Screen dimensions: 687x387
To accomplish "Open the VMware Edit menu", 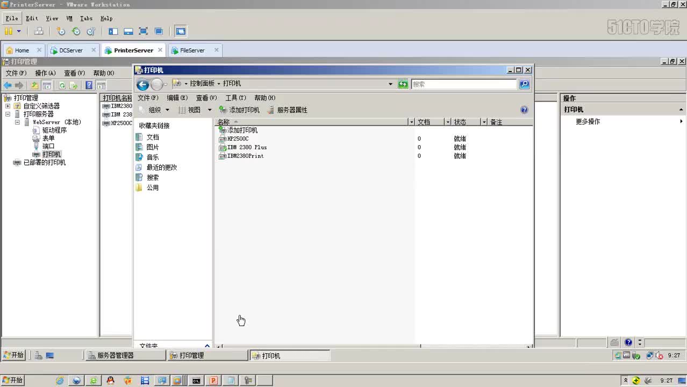I will [32, 18].
